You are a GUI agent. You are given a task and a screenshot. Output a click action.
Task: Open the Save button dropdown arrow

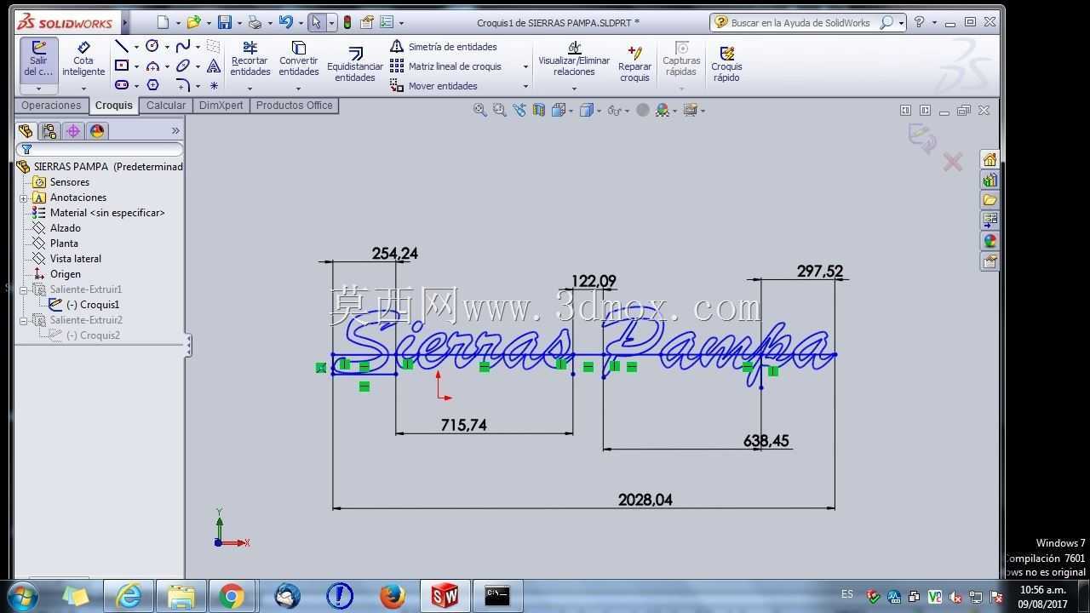coord(239,23)
